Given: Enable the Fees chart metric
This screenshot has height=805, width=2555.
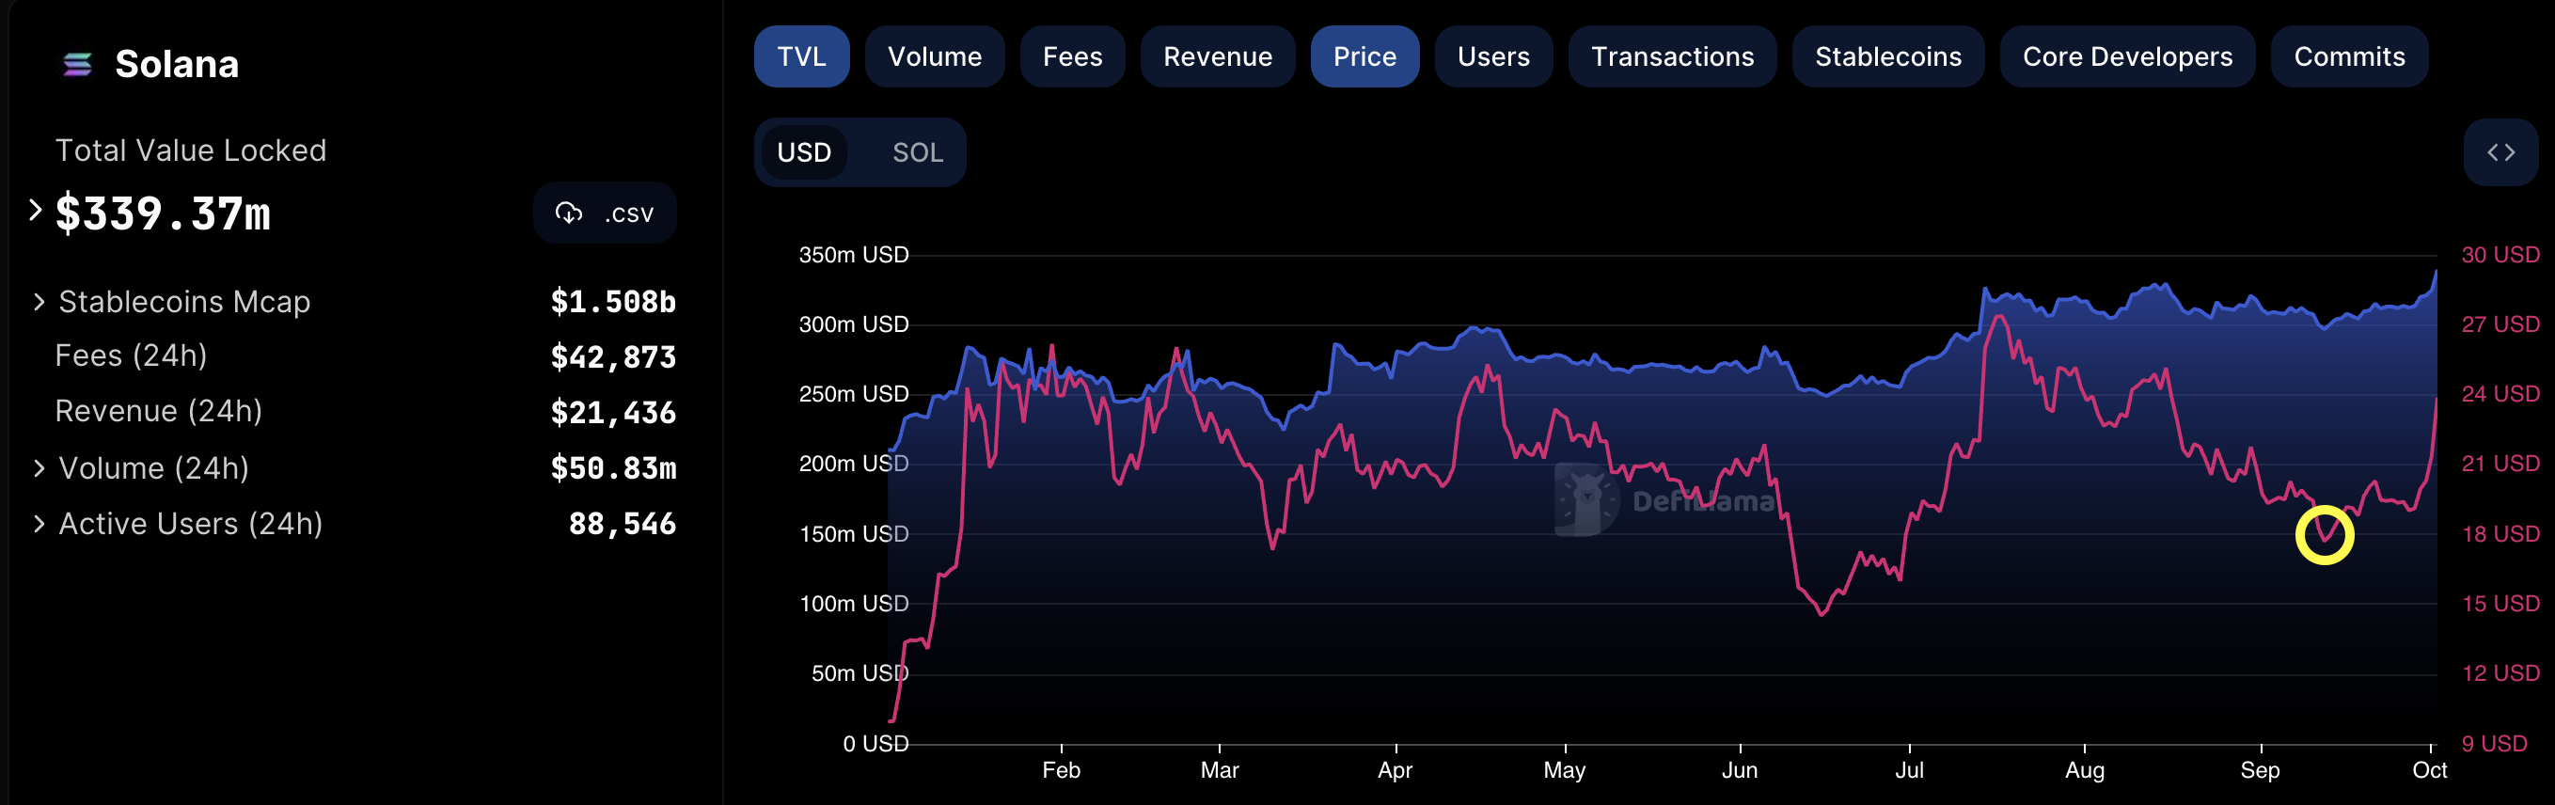Looking at the screenshot, I should pos(1071,56).
